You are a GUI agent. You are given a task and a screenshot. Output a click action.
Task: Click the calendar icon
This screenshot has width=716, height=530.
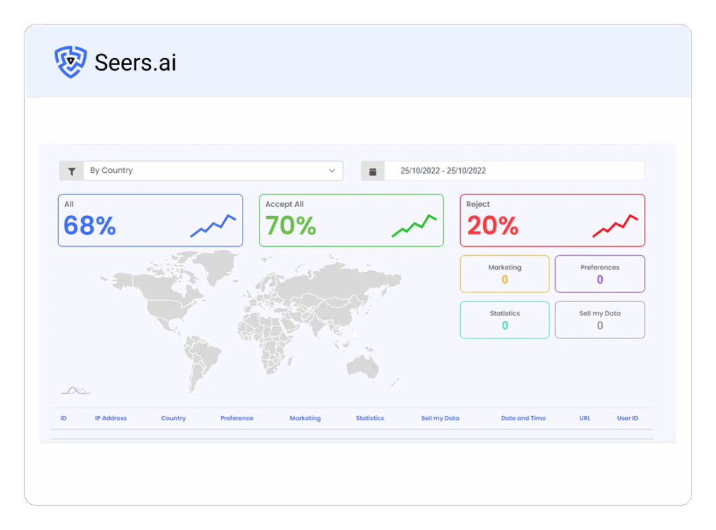[x=373, y=171]
